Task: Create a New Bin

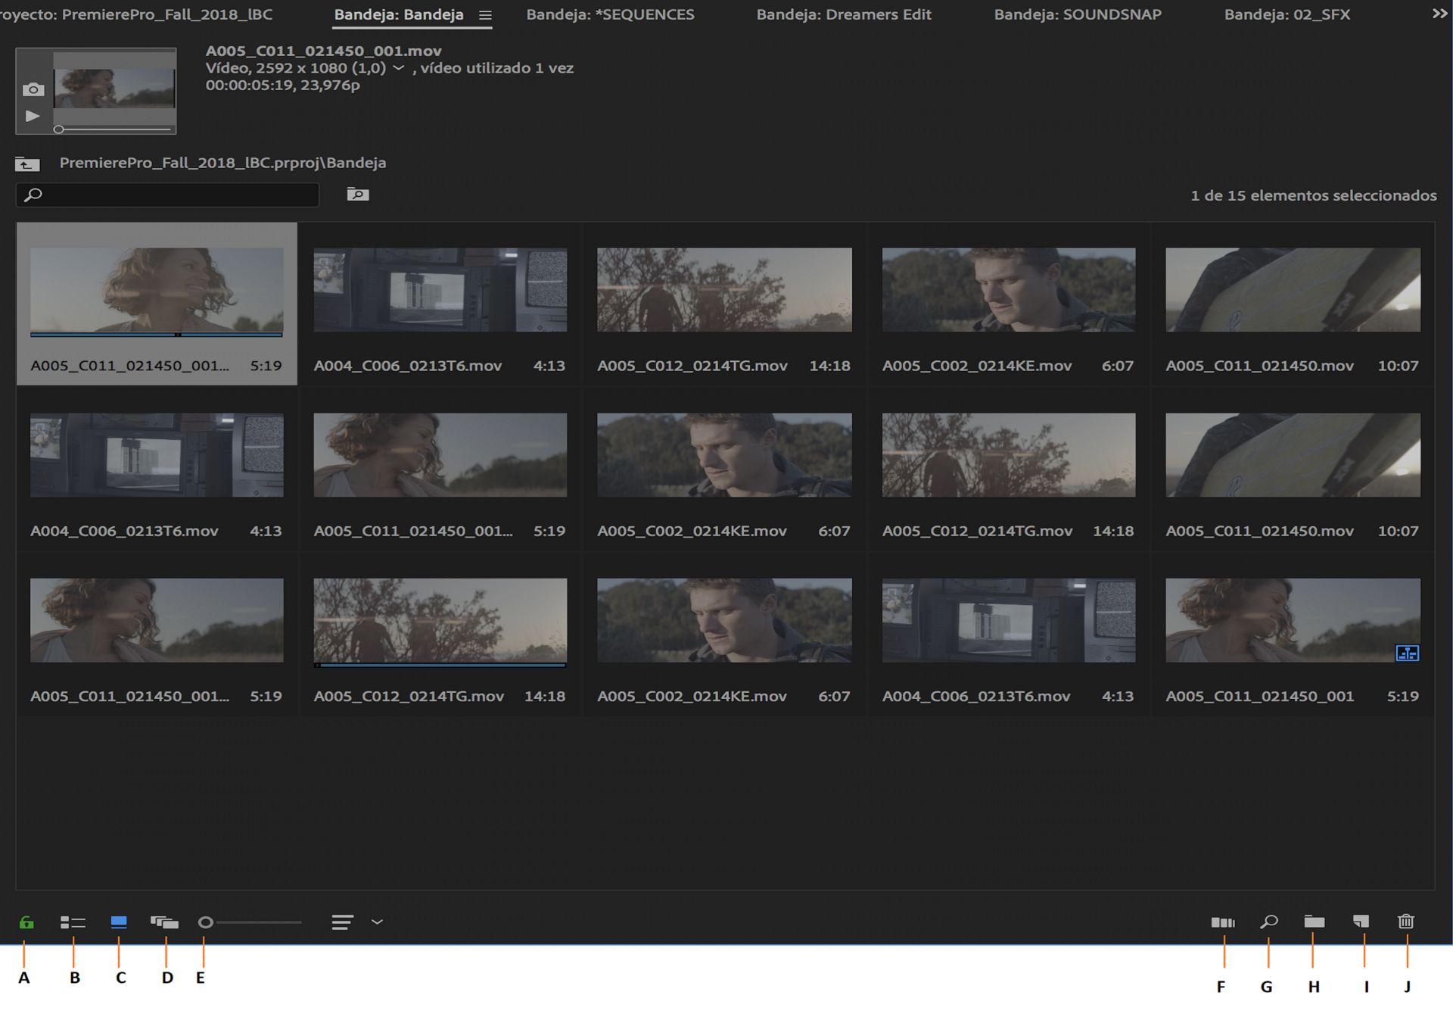Action: 1315,922
